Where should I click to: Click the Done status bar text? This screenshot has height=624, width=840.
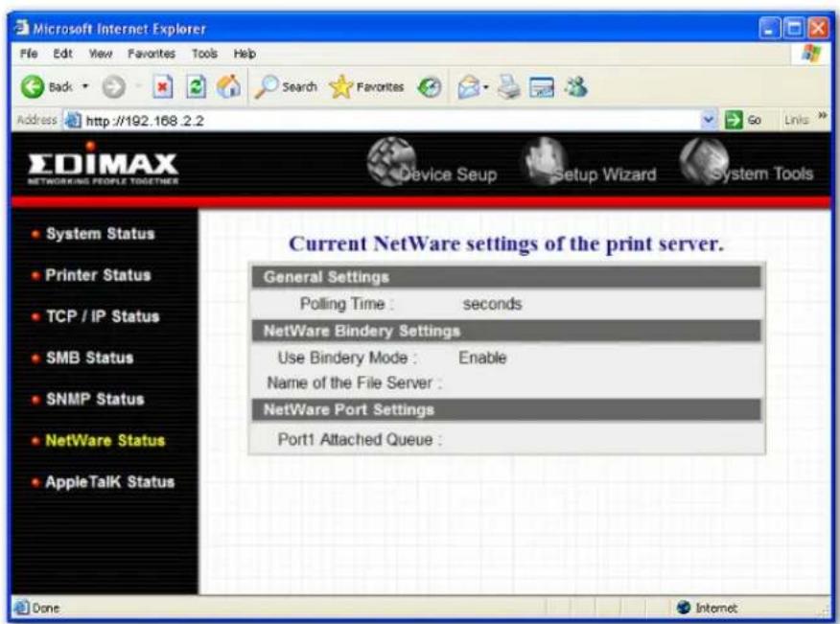tap(45, 608)
